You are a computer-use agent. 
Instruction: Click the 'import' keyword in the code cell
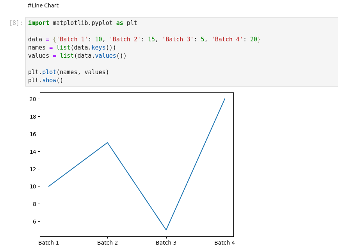point(38,23)
